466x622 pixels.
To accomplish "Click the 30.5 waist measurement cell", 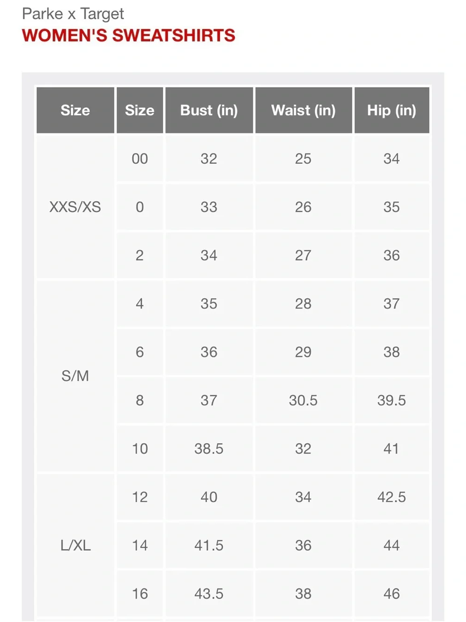I will tap(303, 400).
